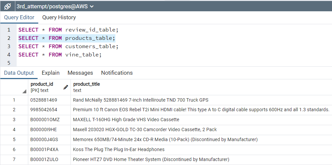Click the database connection status icon
The image size is (332, 165).
7,7
